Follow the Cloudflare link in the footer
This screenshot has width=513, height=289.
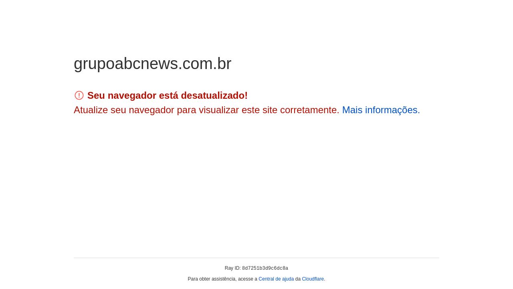[x=313, y=279]
